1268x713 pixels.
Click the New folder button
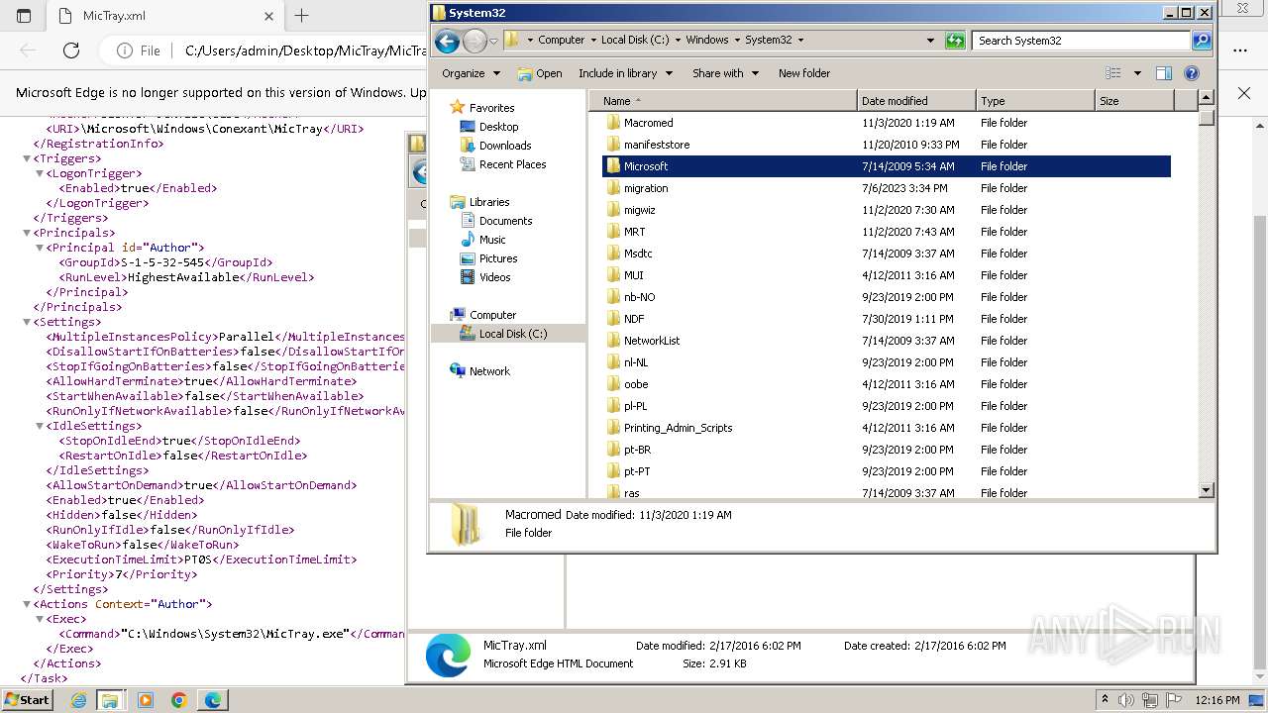point(804,73)
